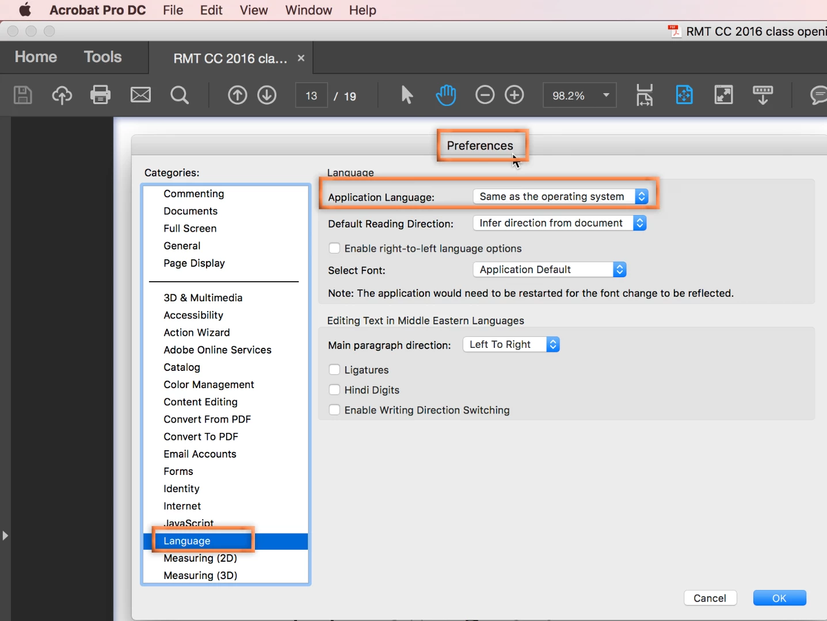Confirm preferences with OK button
This screenshot has height=621, width=827.
[779, 598]
